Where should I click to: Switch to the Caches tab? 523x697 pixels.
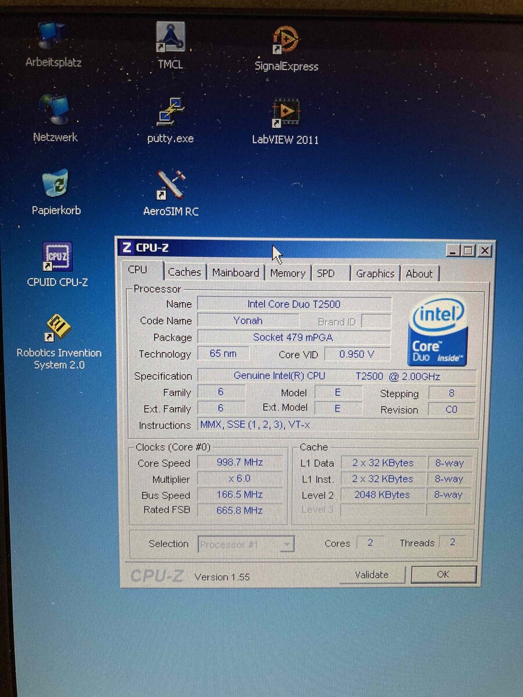184,272
